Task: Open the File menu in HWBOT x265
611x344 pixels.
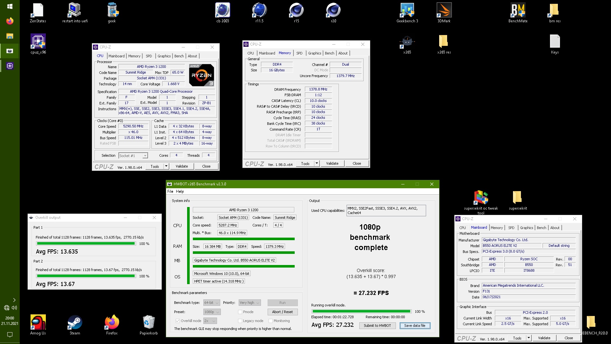Action: [170, 191]
